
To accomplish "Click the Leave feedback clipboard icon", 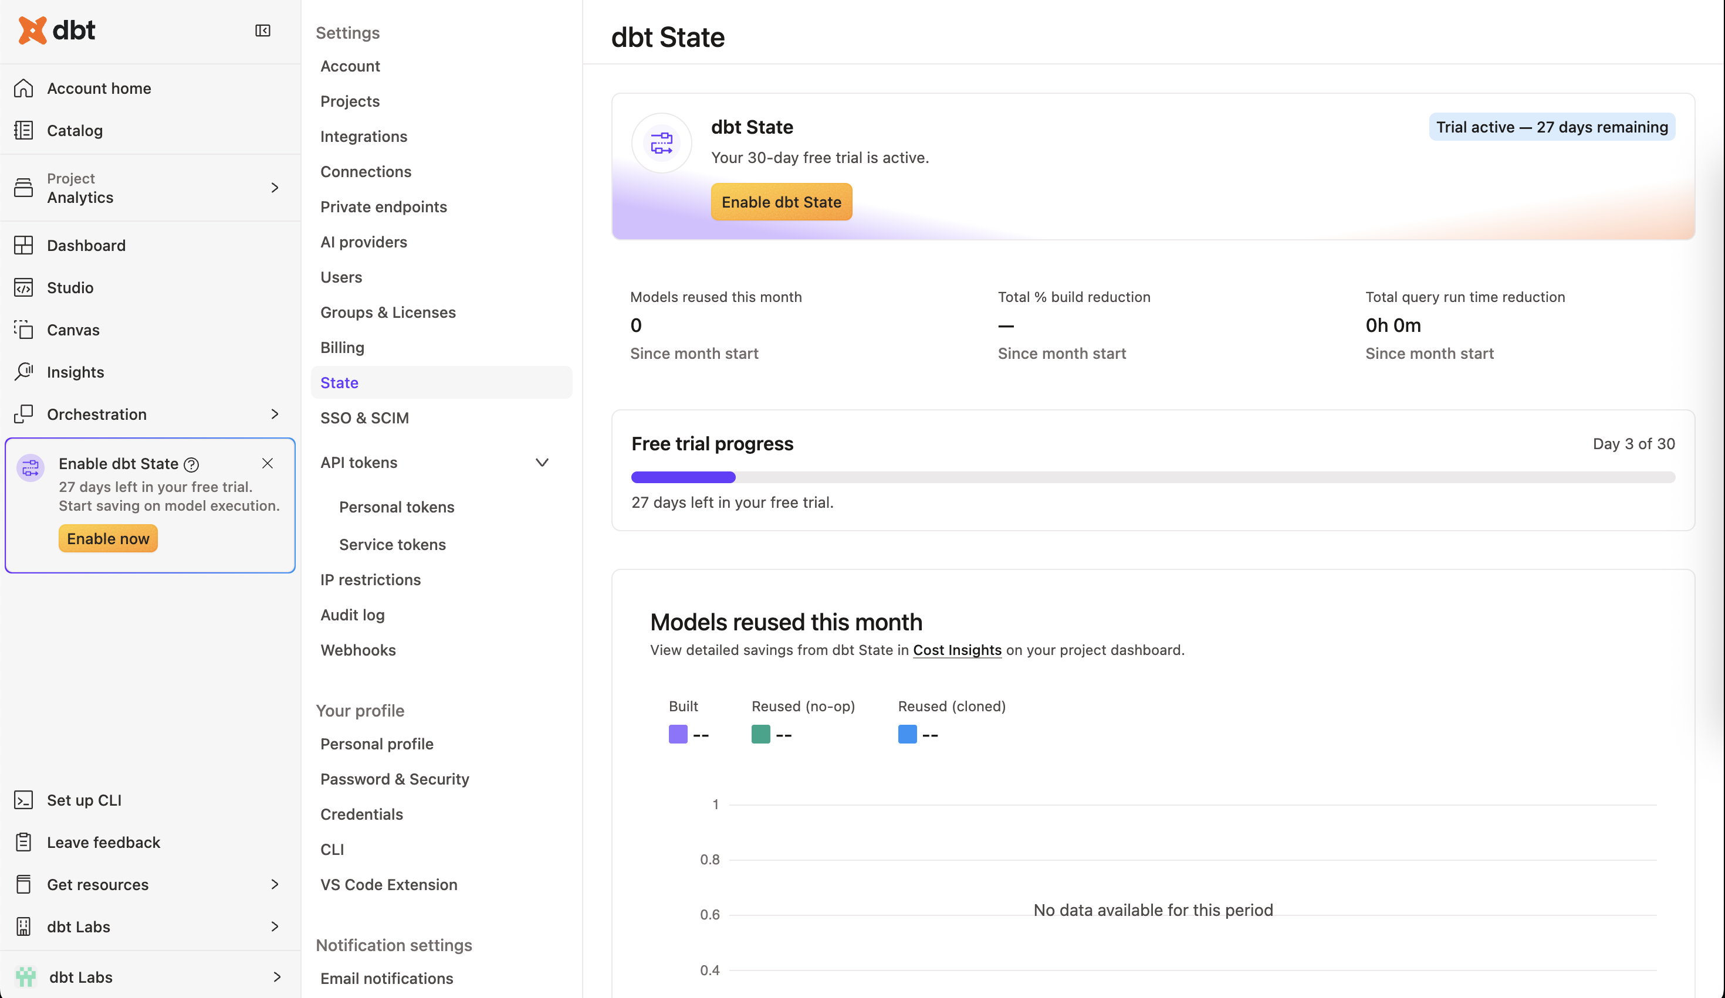I will pyautogui.click(x=24, y=843).
